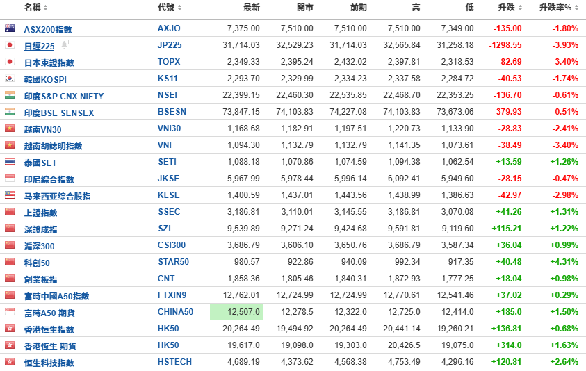Click the South Korea flag beside 韓國KOSPI
The image size is (586, 371).
[10, 79]
